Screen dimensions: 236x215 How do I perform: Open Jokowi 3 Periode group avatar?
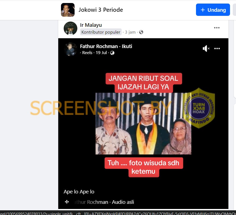click(x=68, y=10)
